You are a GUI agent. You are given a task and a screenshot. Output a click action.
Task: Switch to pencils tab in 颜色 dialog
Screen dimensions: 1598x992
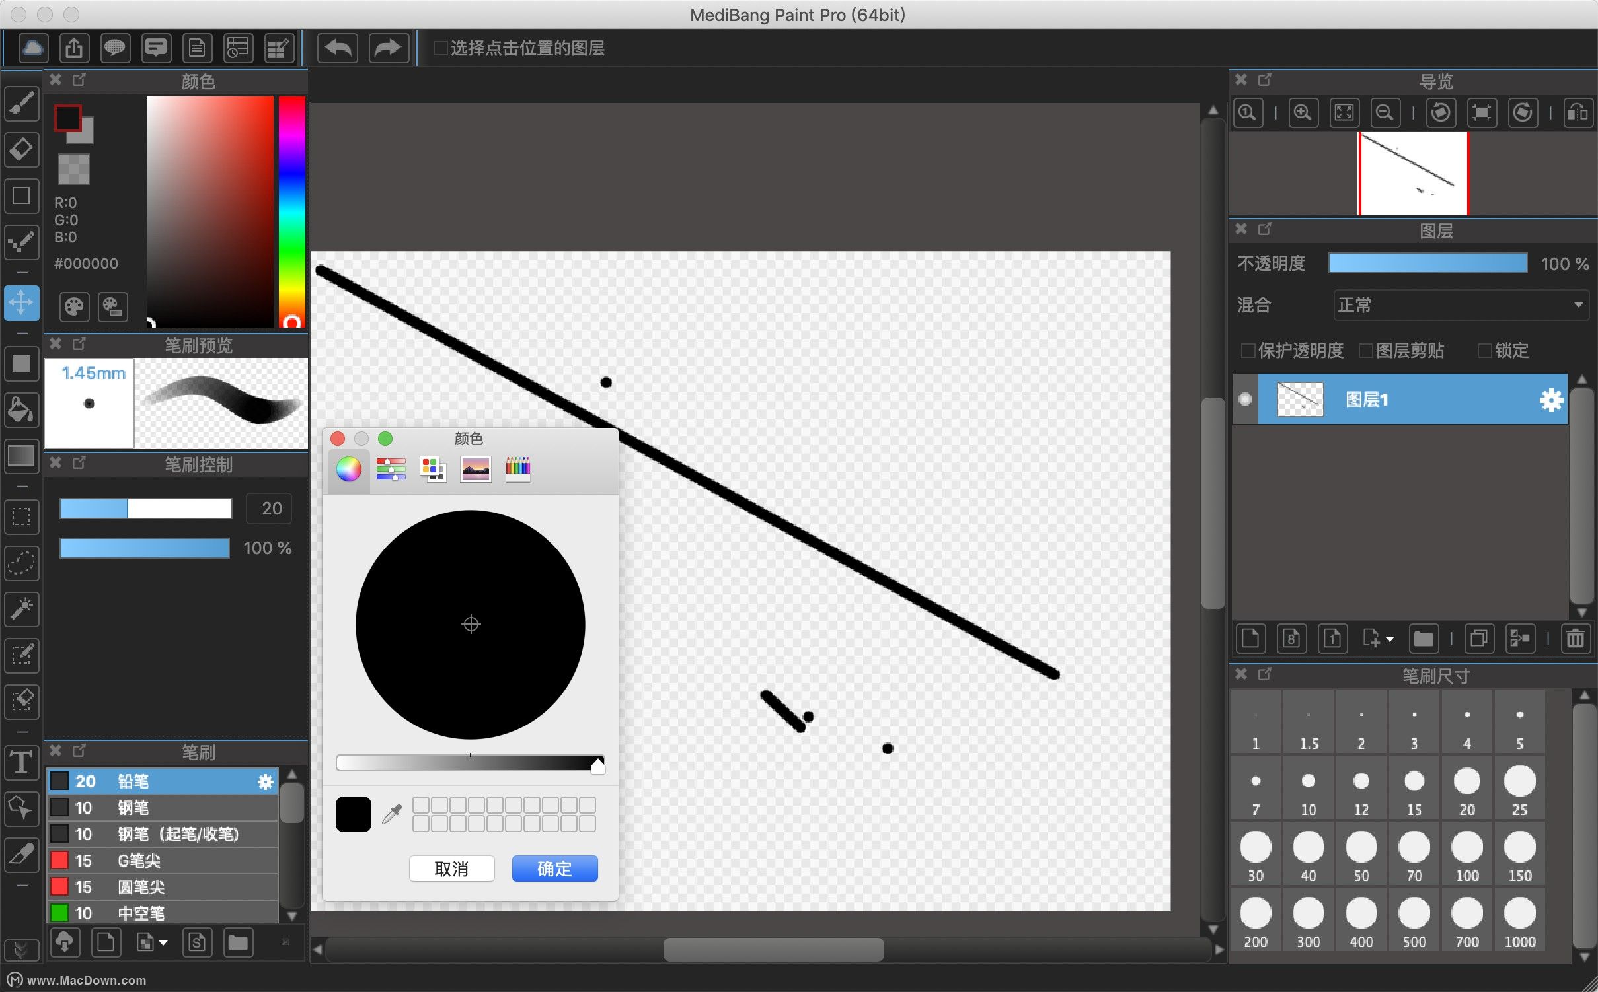[518, 470]
